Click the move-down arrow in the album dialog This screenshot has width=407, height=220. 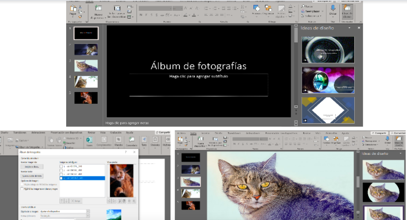click(x=67, y=201)
